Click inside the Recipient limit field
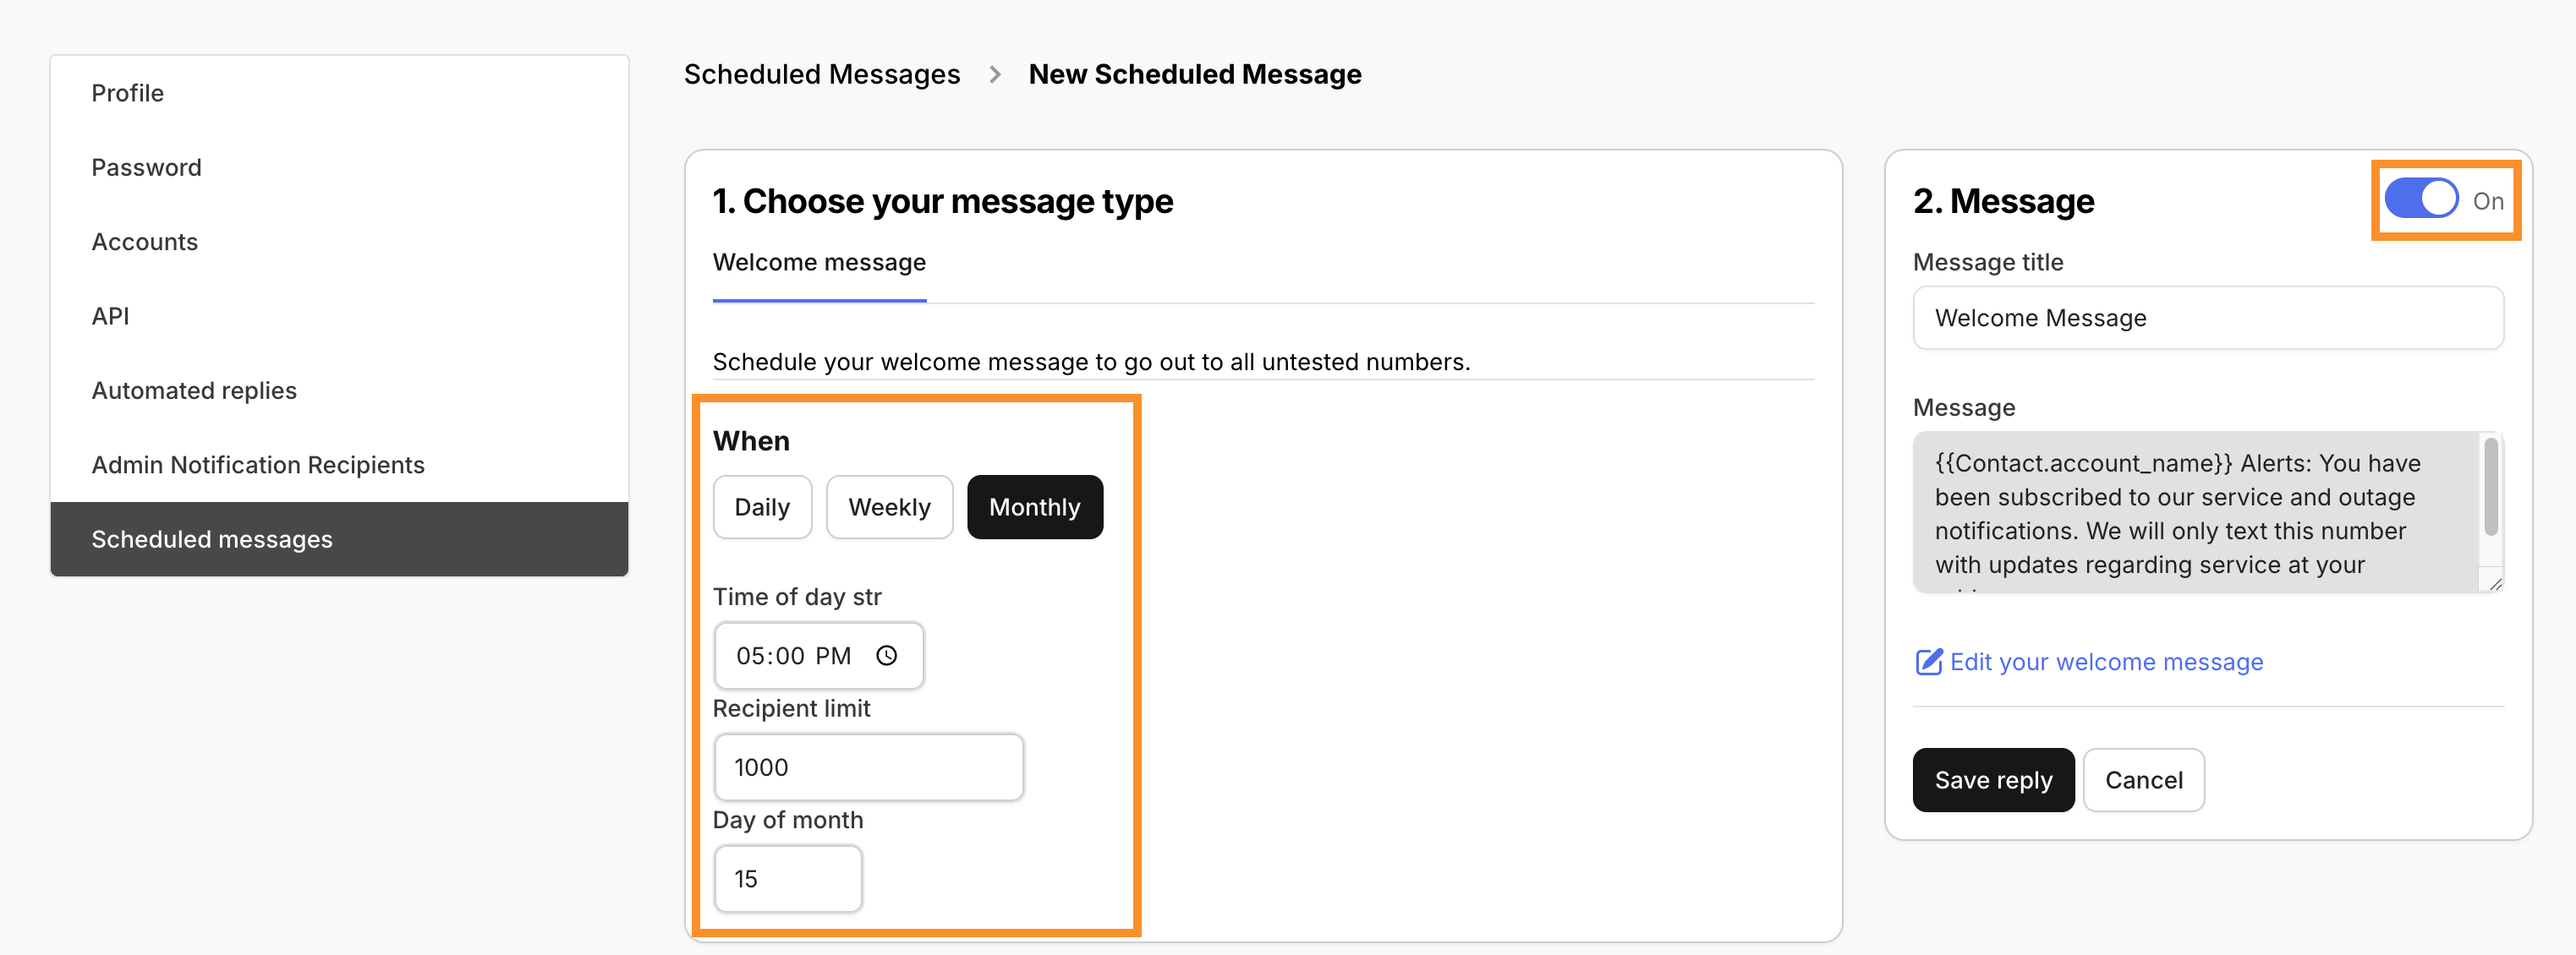 click(868, 767)
